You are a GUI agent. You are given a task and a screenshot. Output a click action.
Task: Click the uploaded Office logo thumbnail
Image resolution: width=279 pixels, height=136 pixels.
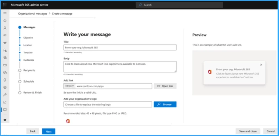point(68,121)
